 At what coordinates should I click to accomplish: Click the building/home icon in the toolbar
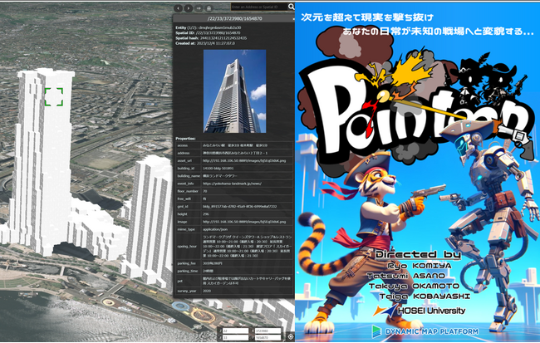pyautogui.click(x=209, y=8)
